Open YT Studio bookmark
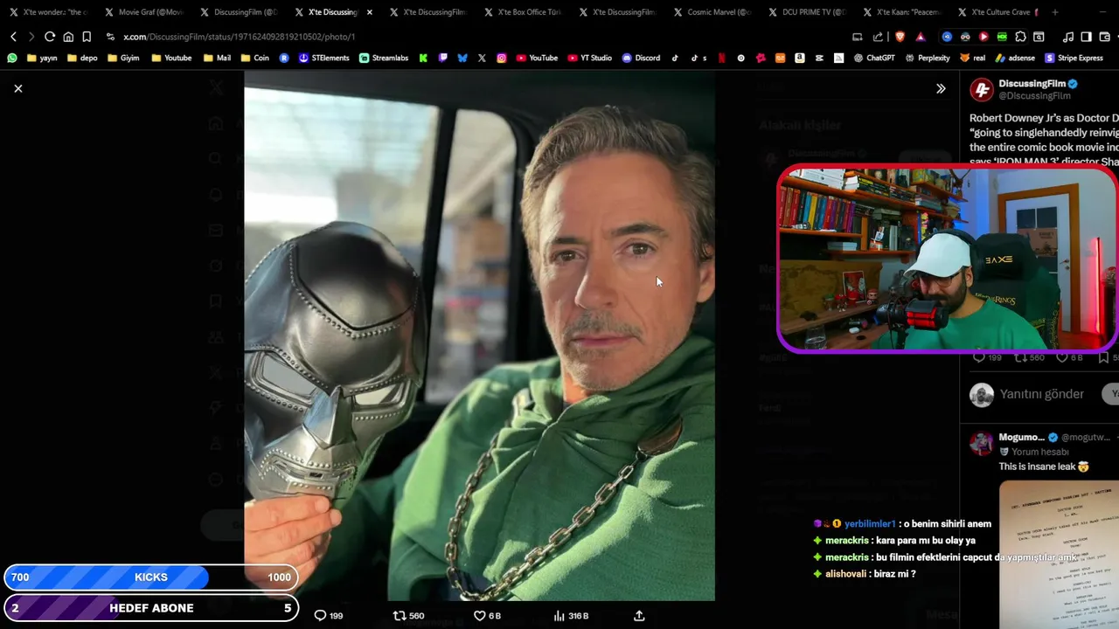 point(589,58)
